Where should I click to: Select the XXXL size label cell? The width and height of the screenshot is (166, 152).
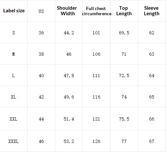coord(14,141)
